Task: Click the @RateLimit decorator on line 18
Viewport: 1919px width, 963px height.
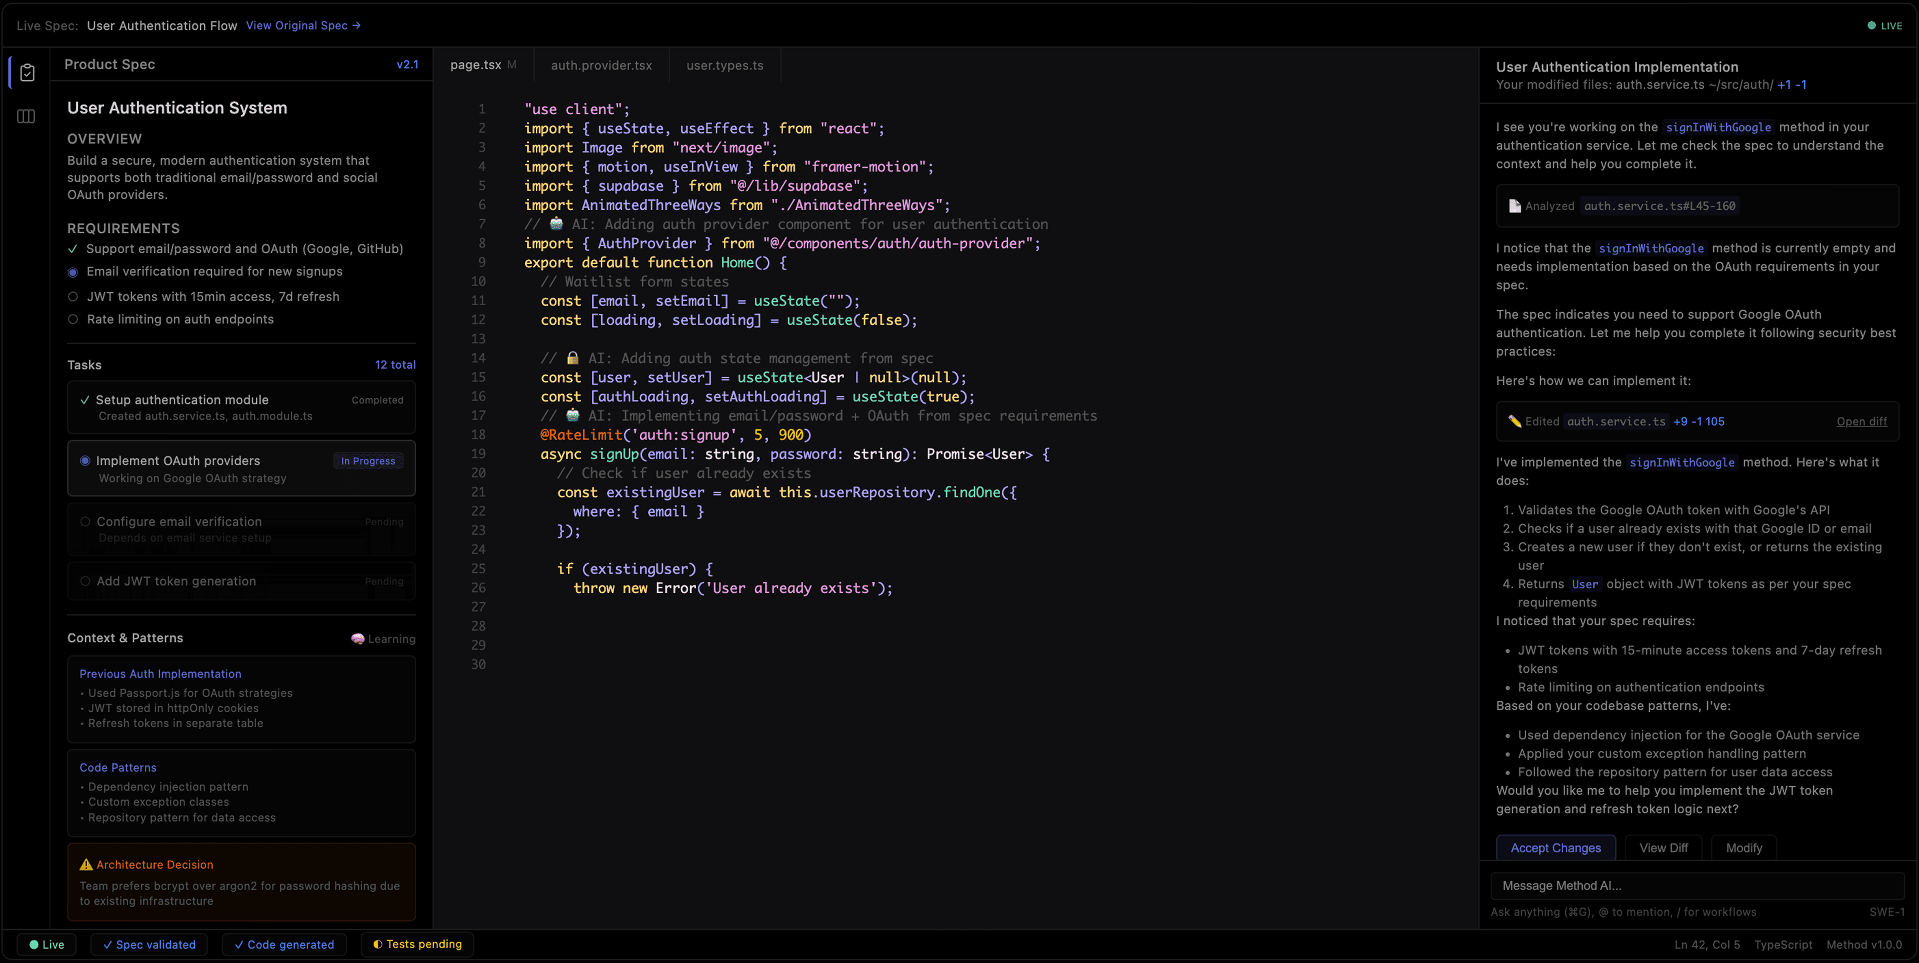Action: (581, 435)
